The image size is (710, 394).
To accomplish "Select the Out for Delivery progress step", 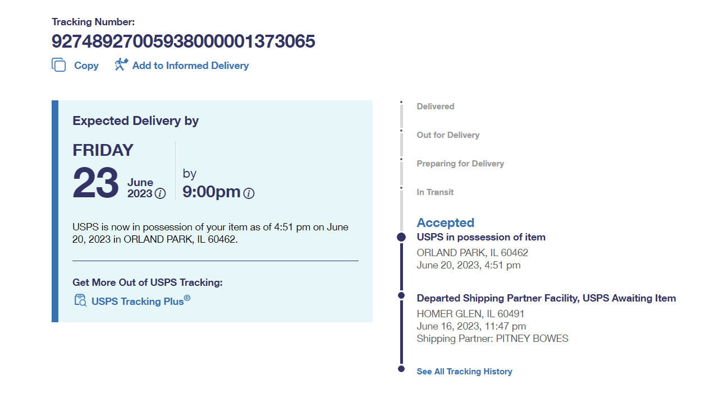I will (447, 135).
